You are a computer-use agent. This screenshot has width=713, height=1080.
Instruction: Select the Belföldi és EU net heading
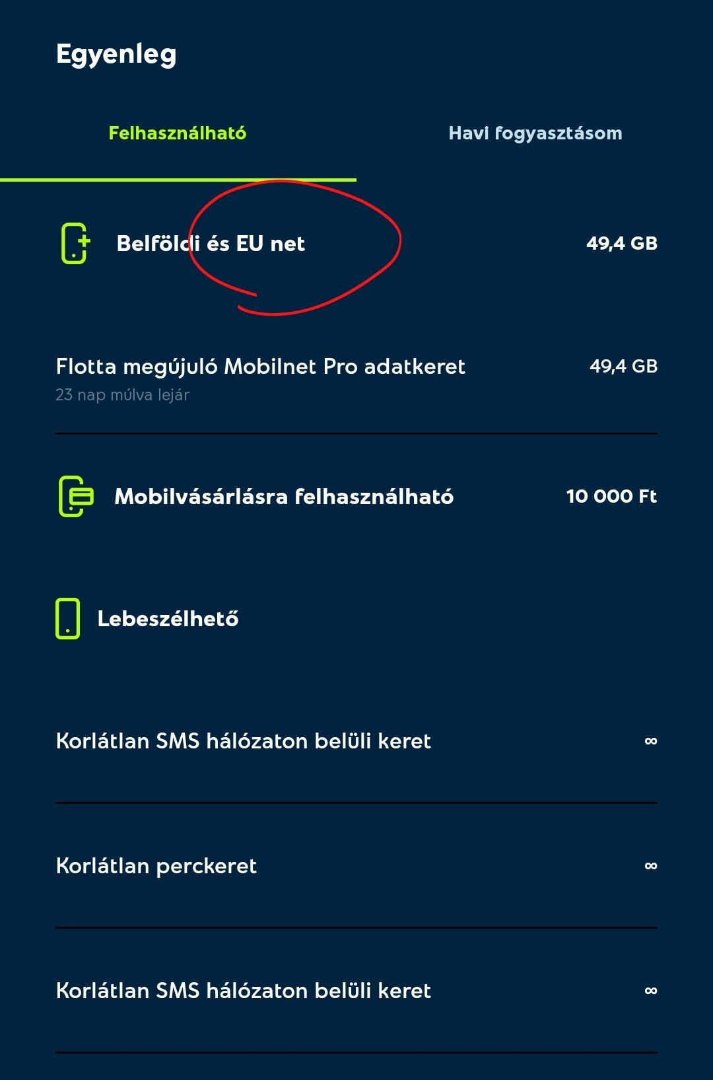pyautogui.click(x=211, y=244)
